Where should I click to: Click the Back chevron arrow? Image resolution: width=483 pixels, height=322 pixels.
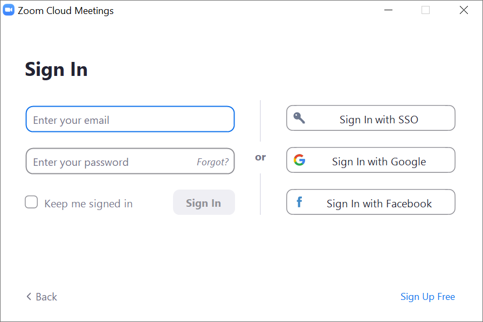pyautogui.click(x=29, y=297)
